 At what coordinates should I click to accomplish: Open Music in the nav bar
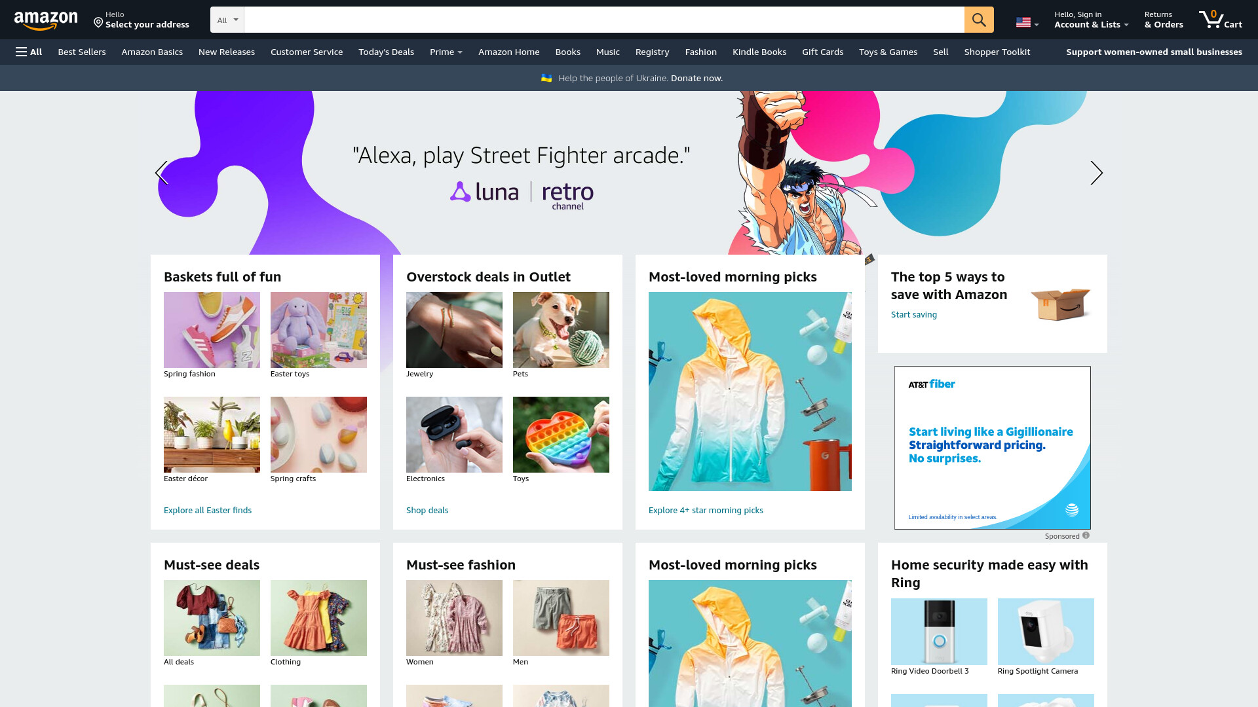pyautogui.click(x=608, y=52)
